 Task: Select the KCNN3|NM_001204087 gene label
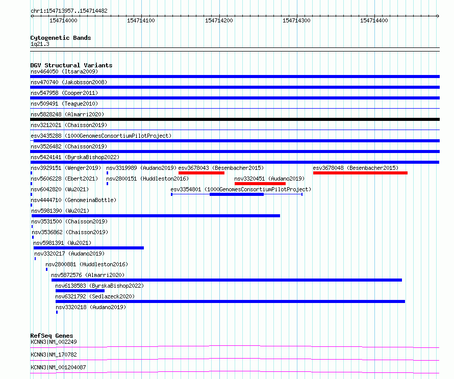click(x=59, y=367)
